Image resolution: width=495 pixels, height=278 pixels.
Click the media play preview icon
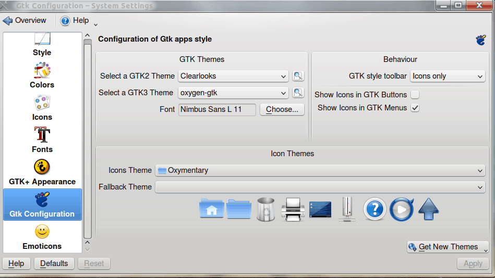[x=402, y=209]
